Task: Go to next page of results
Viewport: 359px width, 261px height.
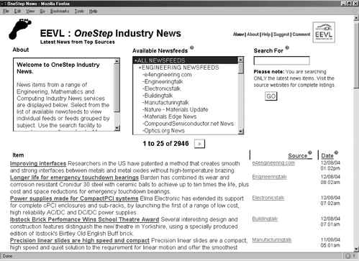Action: coord(199,144)
